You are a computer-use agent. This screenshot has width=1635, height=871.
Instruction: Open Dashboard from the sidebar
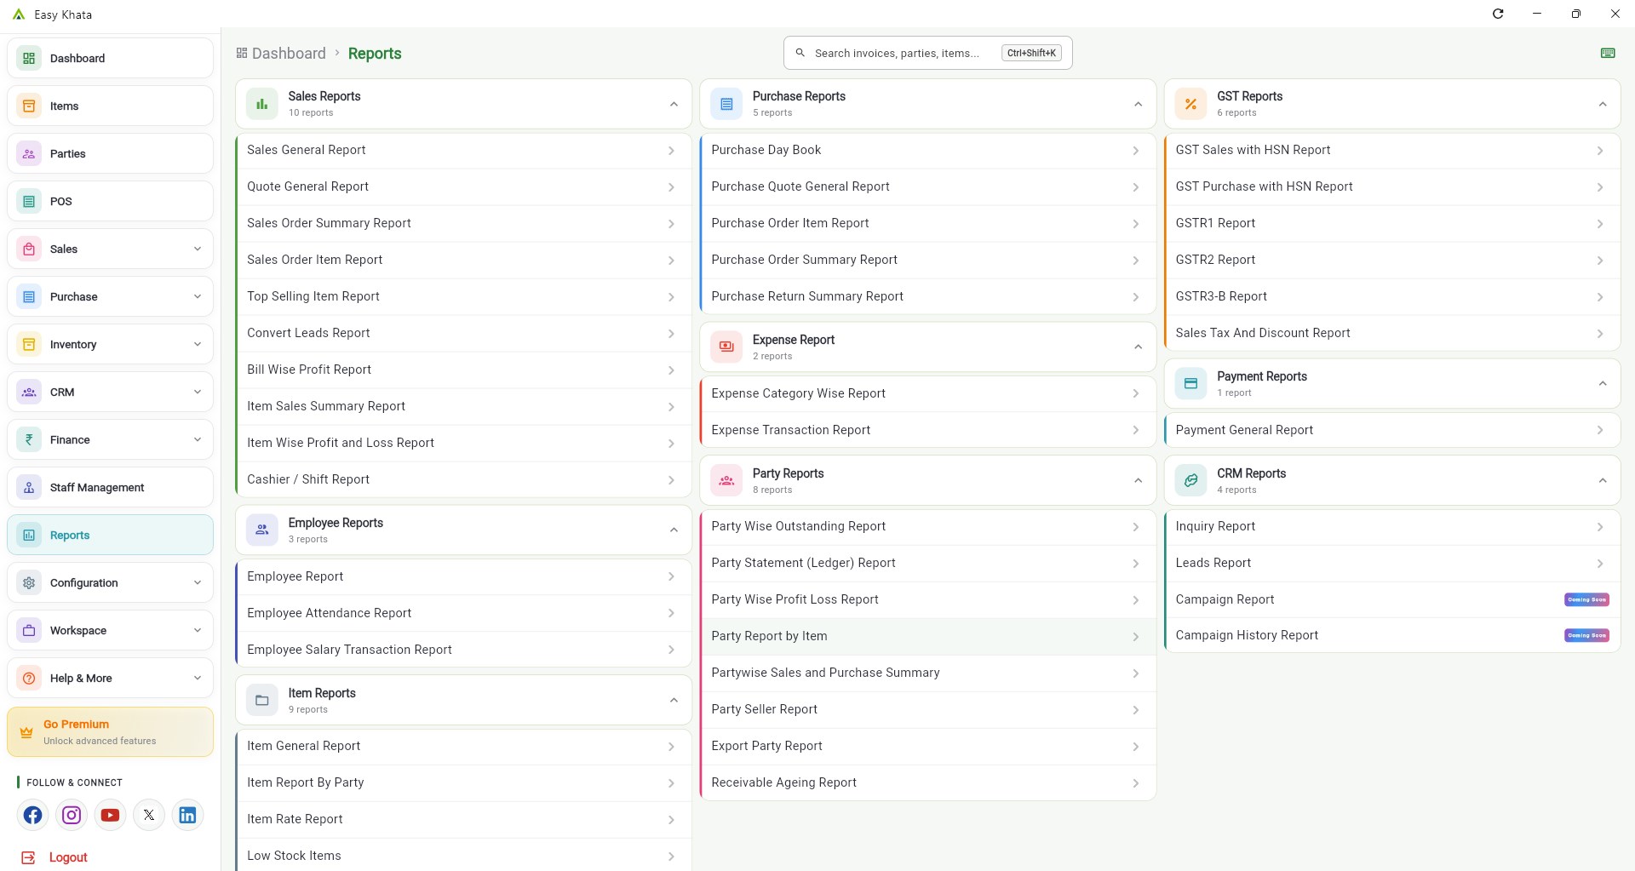[110, 58]
